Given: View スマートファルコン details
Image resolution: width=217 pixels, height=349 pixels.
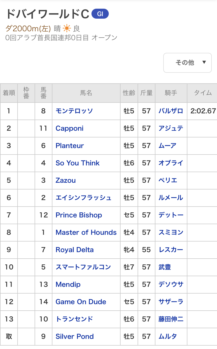Looking at the screenshot, I should (x=83, y=267).
